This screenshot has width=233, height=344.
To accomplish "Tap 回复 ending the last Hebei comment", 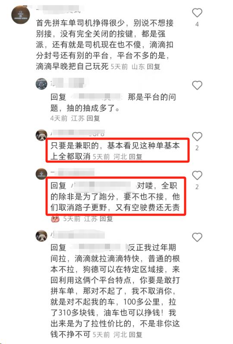I will [x=135, y=334].
